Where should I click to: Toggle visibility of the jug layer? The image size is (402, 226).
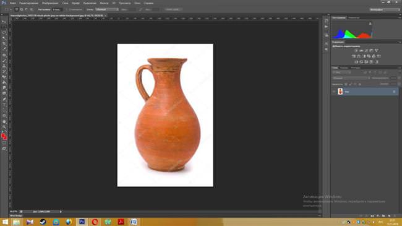(x=334, y=92)
